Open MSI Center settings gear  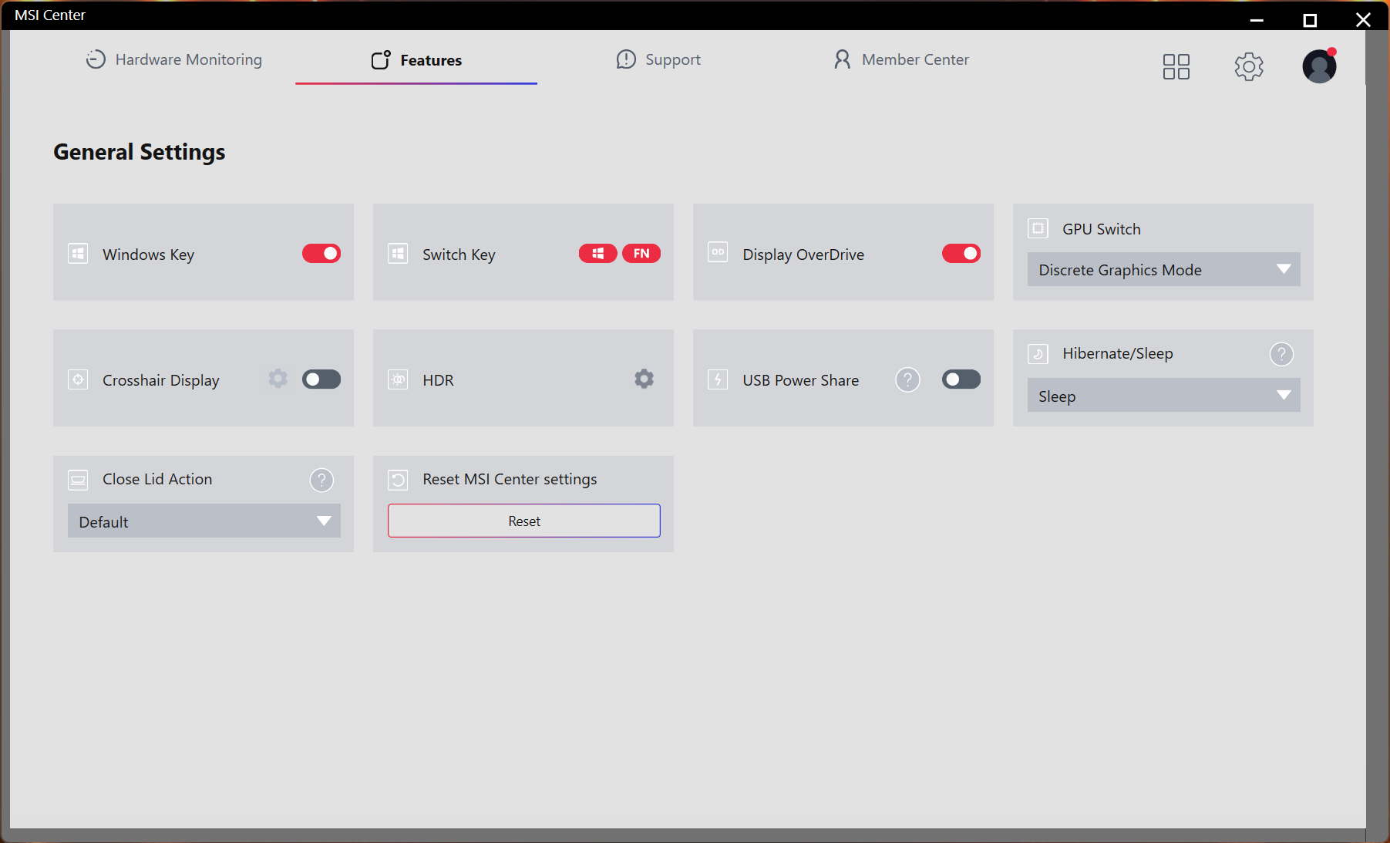pos(1248,66)
